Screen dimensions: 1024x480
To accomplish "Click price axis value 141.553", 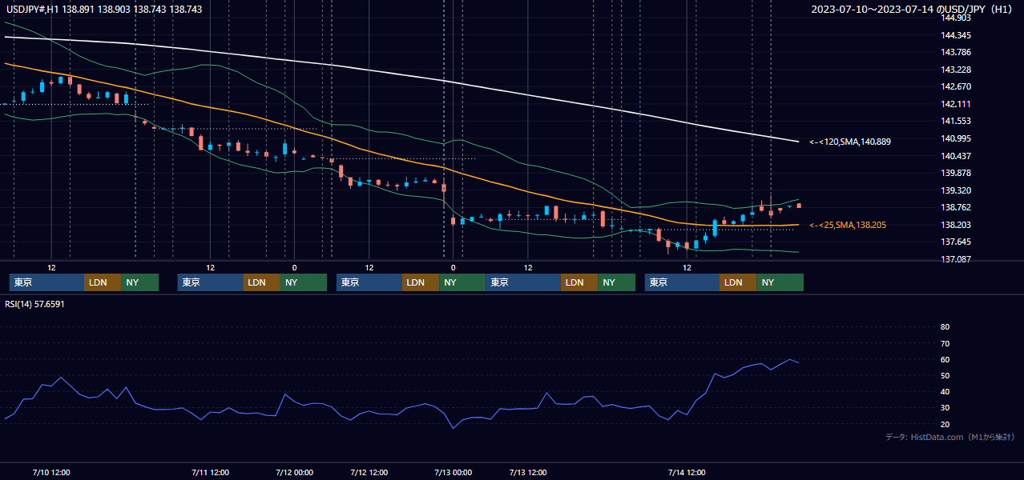I will pyautogui.click(x=956, y=121).
